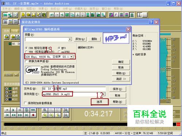
Task: Select the CBR constant bitrate radio button
Action: click(x=26, y=48)
